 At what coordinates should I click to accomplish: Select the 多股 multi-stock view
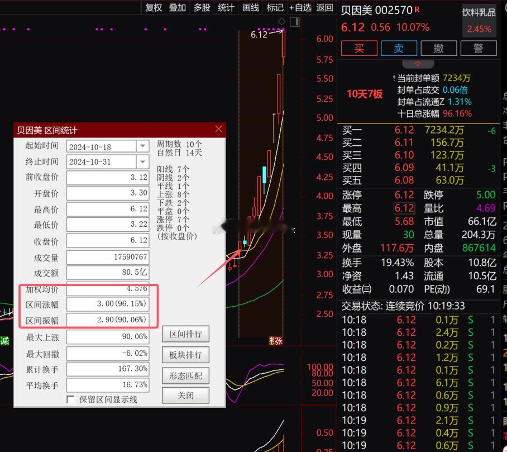[202, 7]
